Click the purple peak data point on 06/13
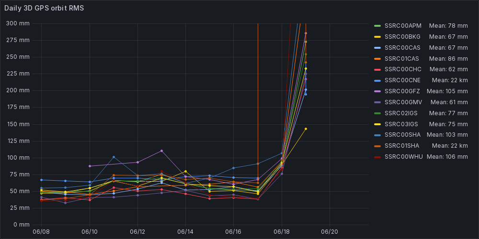Image resolution: width=479 pixels, height=239 pixels. (x=161, y=151)
